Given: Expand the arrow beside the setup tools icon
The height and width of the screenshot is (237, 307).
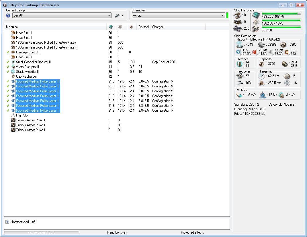Looking at the screenshot, I should pyautogui.click(x=123, y=16).
